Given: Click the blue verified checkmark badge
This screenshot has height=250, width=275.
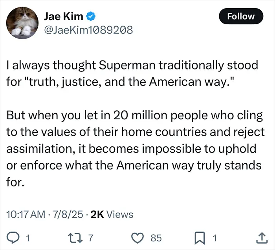Looking at the screenshot, I should point(91,16).
